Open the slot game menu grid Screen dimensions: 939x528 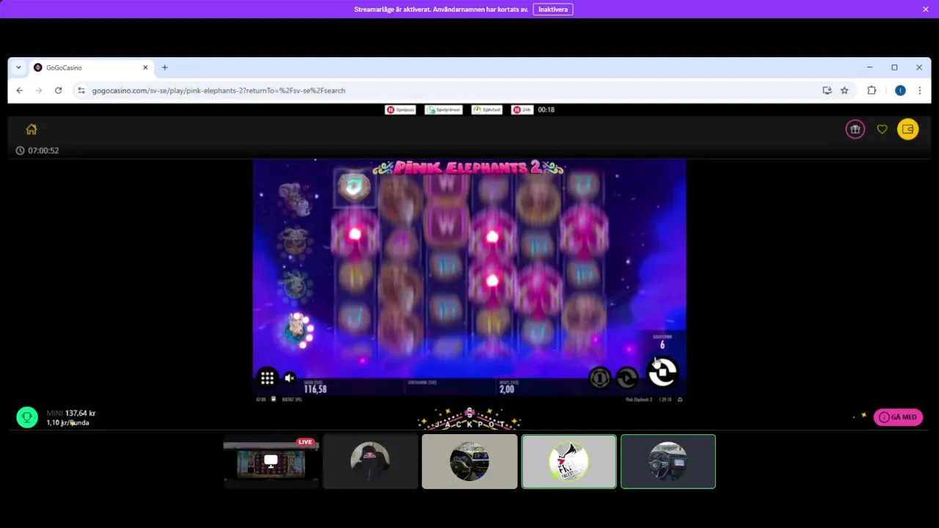tap(267, 378)
